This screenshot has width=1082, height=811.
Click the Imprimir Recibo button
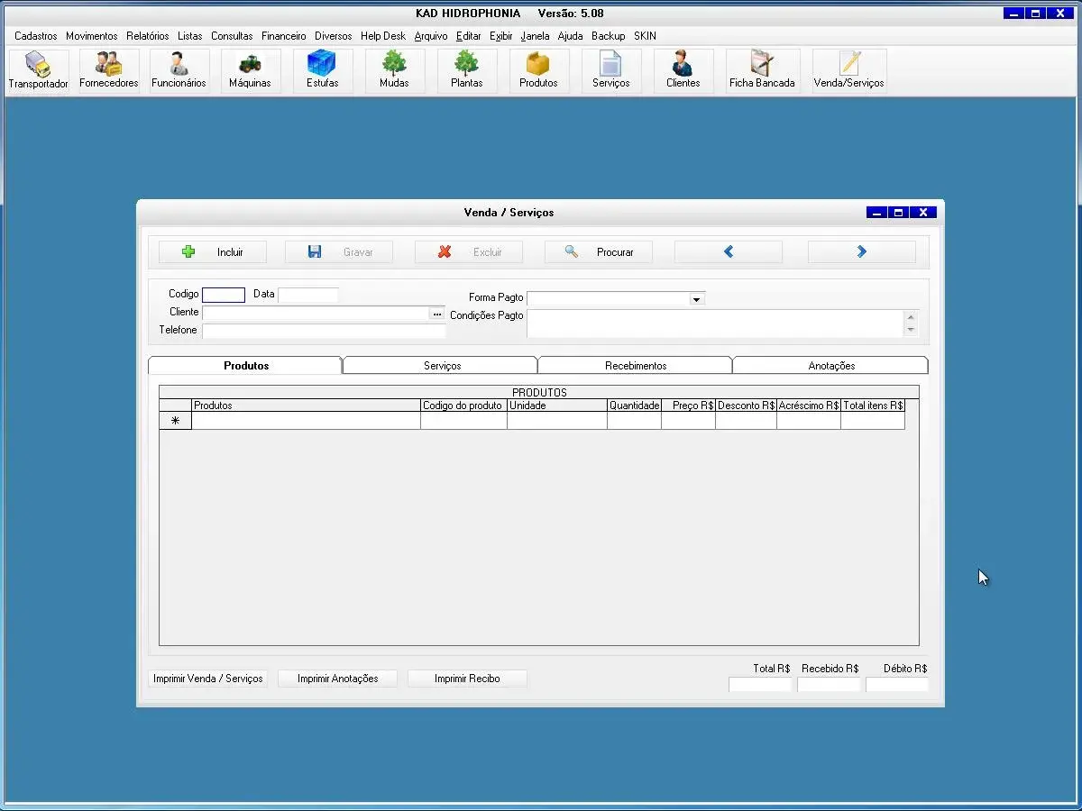pos(467,679)
